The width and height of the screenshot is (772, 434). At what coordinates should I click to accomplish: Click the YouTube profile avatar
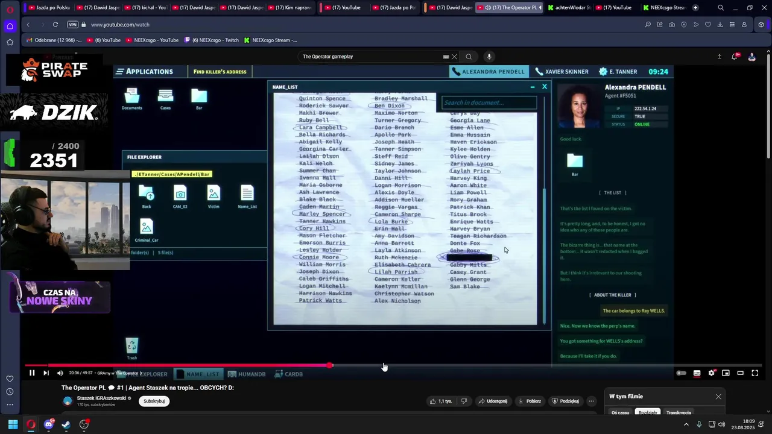pyautogui.click(x=751, y=57)
